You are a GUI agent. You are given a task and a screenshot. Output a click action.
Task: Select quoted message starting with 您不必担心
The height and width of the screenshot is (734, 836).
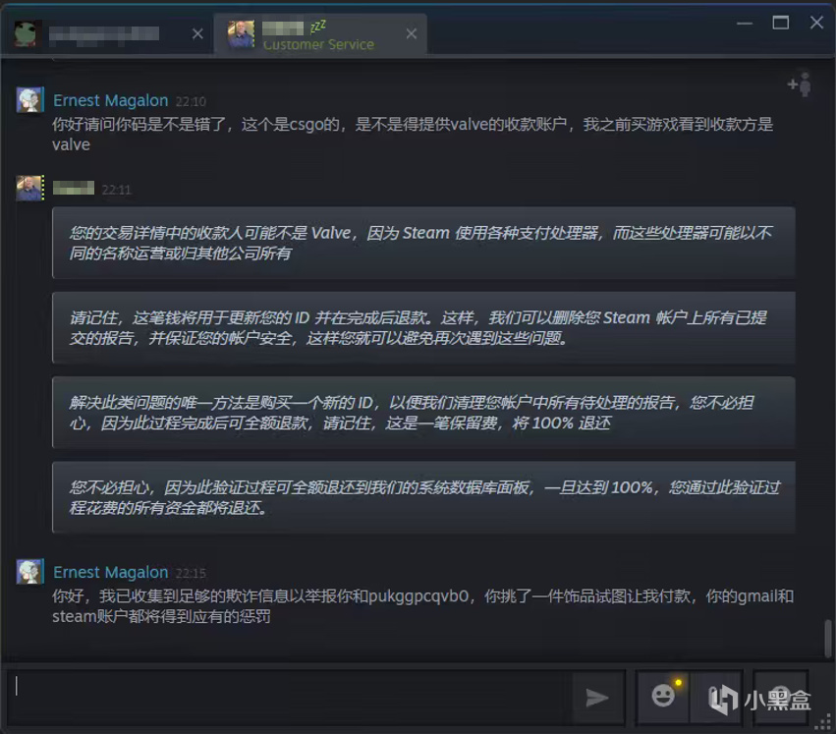(423, 497)
